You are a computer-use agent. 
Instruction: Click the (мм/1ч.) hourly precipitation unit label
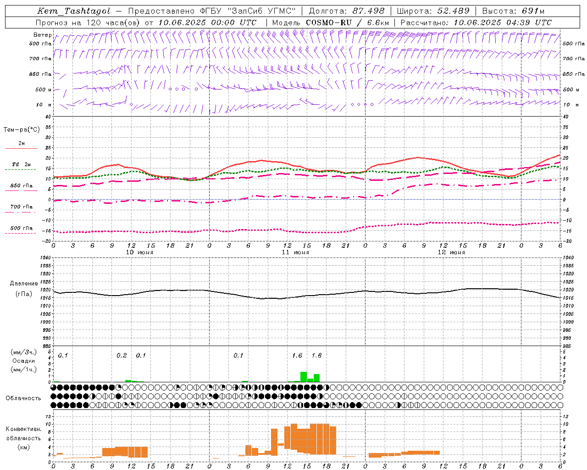point(23,369)
